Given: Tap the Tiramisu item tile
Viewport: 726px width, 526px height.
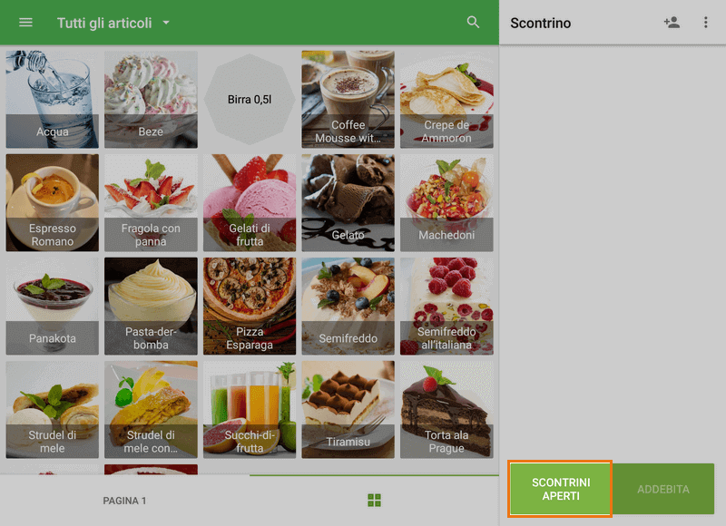Looking at the screenshot, I should pyautogui.click(x=348, y=409).
